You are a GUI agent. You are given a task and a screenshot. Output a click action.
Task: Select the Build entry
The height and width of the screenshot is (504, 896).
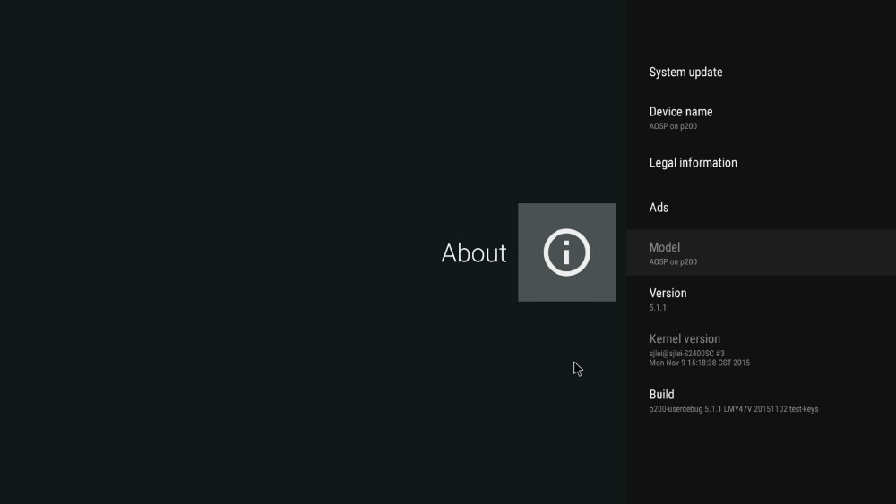(x=661, y=395)
